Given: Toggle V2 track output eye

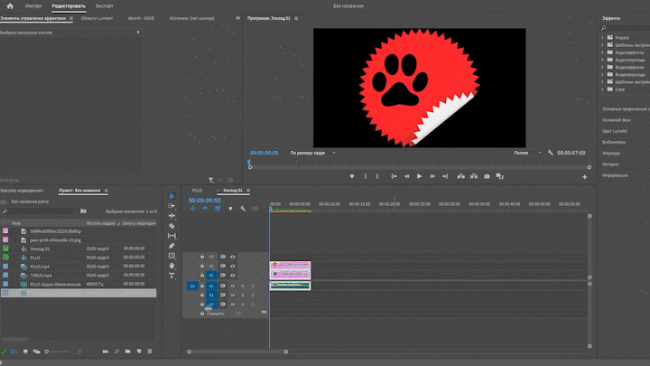Looking at the screenshot, I should pos(233,267).
